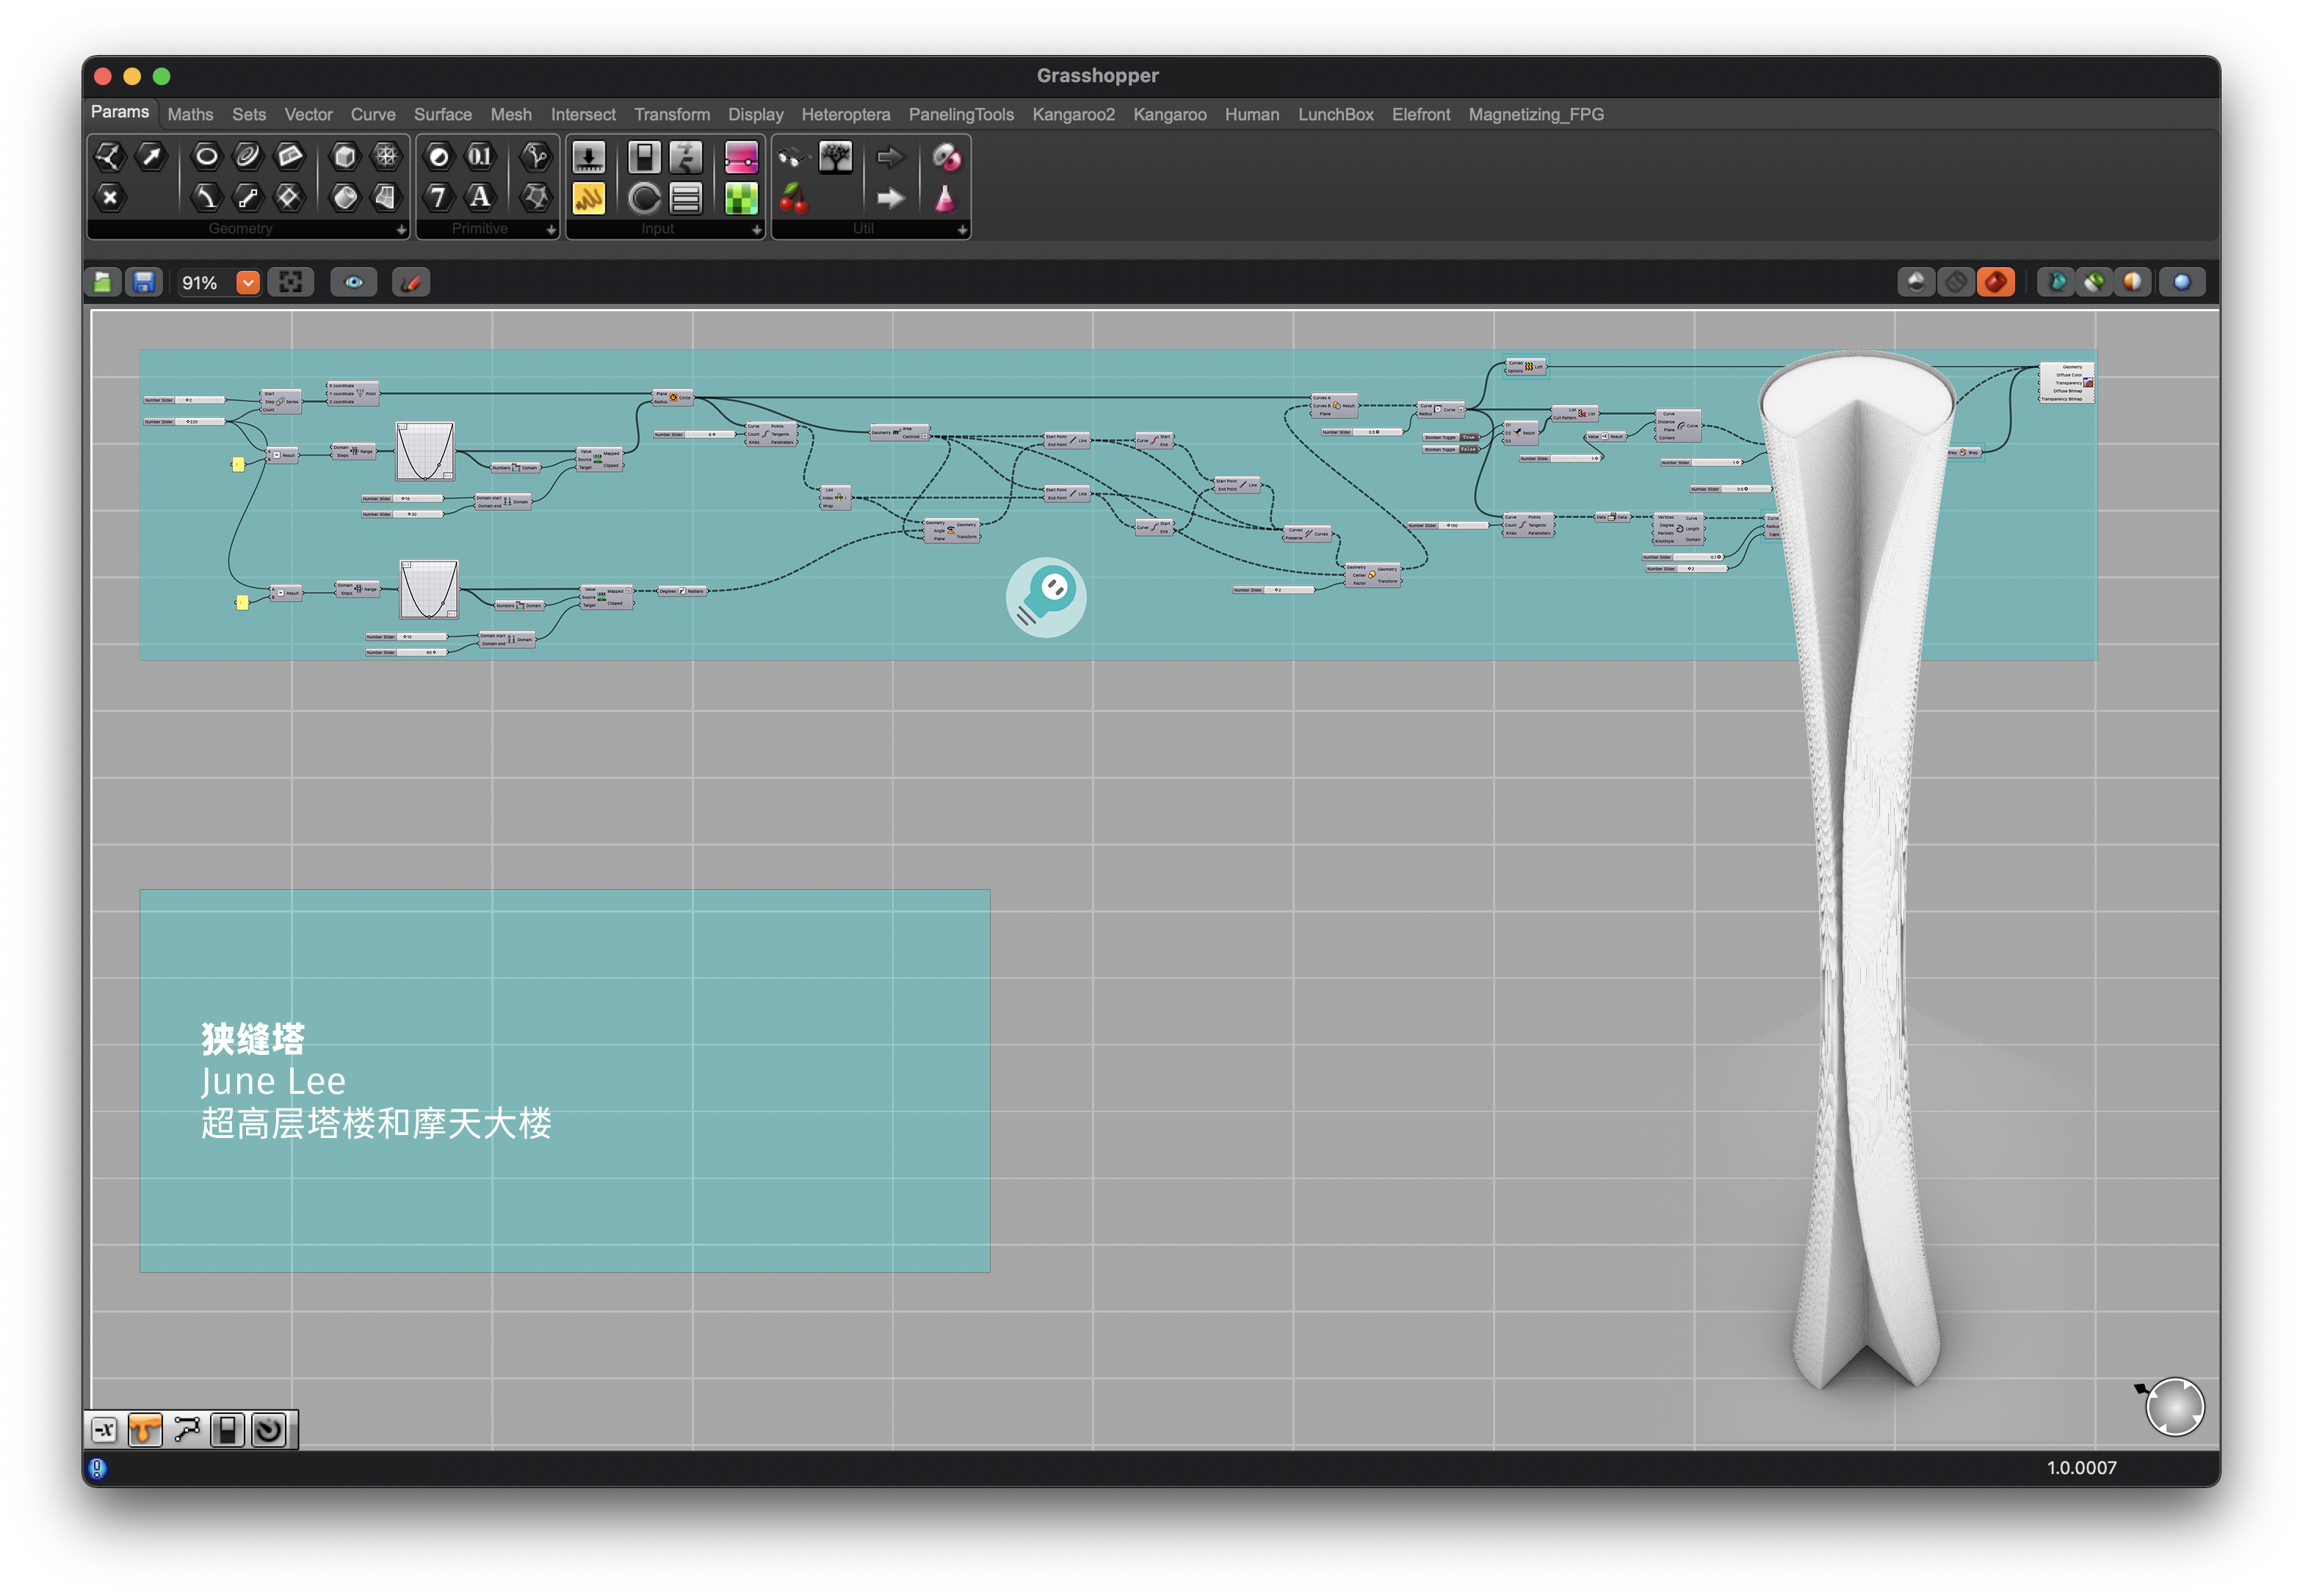Select the Text 'A' primitive parameter
Screen dimensions: 2303x1596
point(480,197)
